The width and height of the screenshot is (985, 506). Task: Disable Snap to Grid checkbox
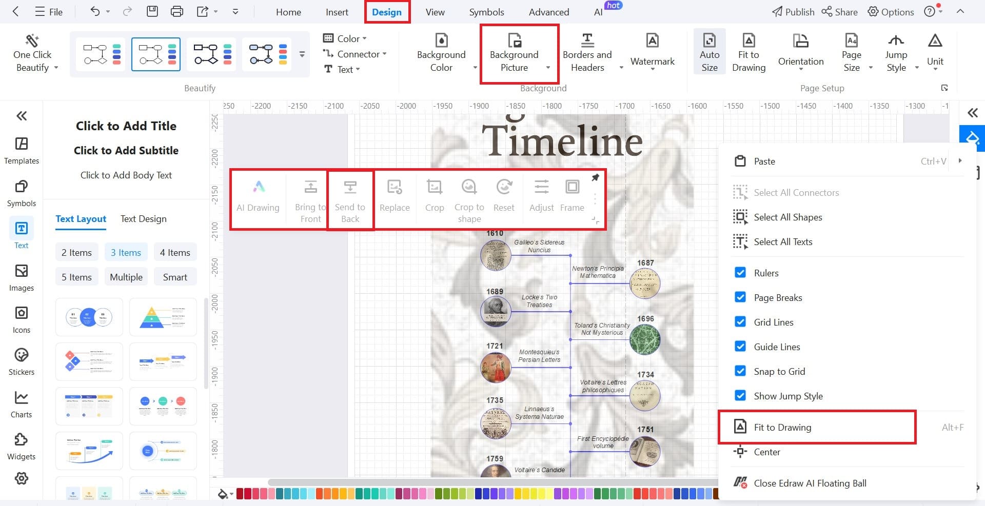[740, 371]
